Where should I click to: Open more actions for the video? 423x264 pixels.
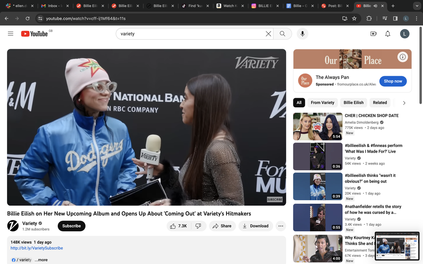[281, 226]
